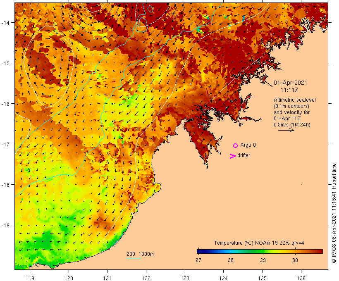Click the 'Temperature (°C) NOAA 19 22% ql>=4' title
The height and width of the screenshot is (281, 339).
(x=259, y=243)
